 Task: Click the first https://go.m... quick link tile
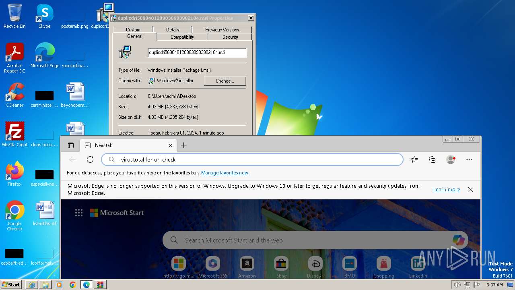[x=178, y=268]
